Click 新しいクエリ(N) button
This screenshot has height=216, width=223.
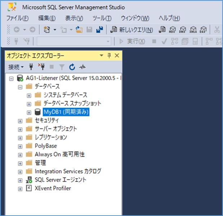click(x=132, y=30)
